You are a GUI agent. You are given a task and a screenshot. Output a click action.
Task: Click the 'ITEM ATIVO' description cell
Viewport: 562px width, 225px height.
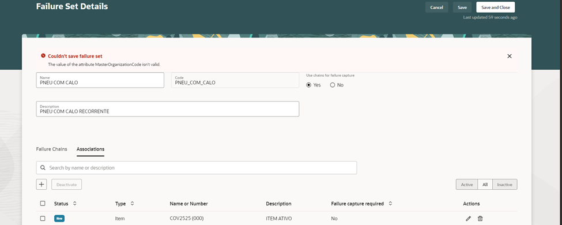(x=279, y=219)
